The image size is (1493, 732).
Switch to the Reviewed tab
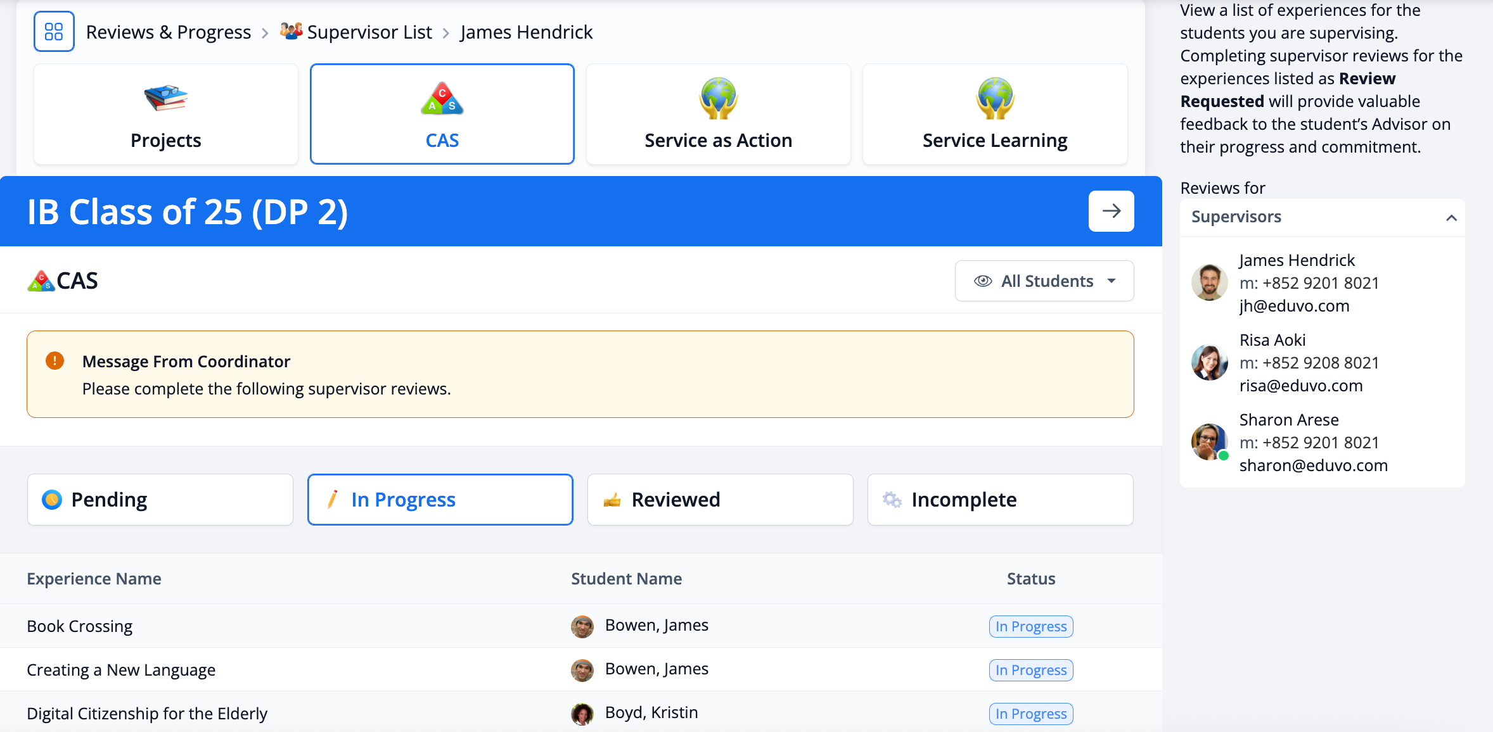[x=720, y=500]
